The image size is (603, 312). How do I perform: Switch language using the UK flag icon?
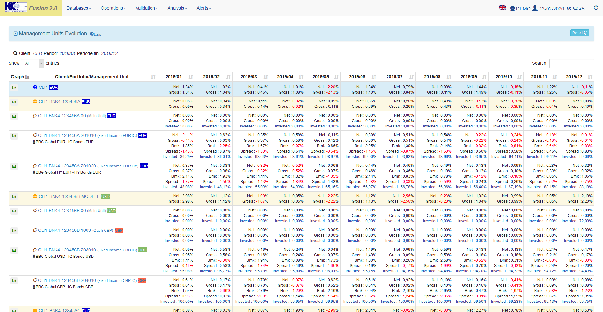click(502, 8)
